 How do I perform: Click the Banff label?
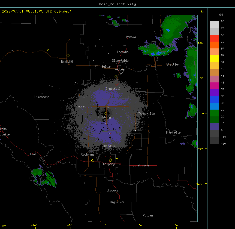tap(34, 154)
